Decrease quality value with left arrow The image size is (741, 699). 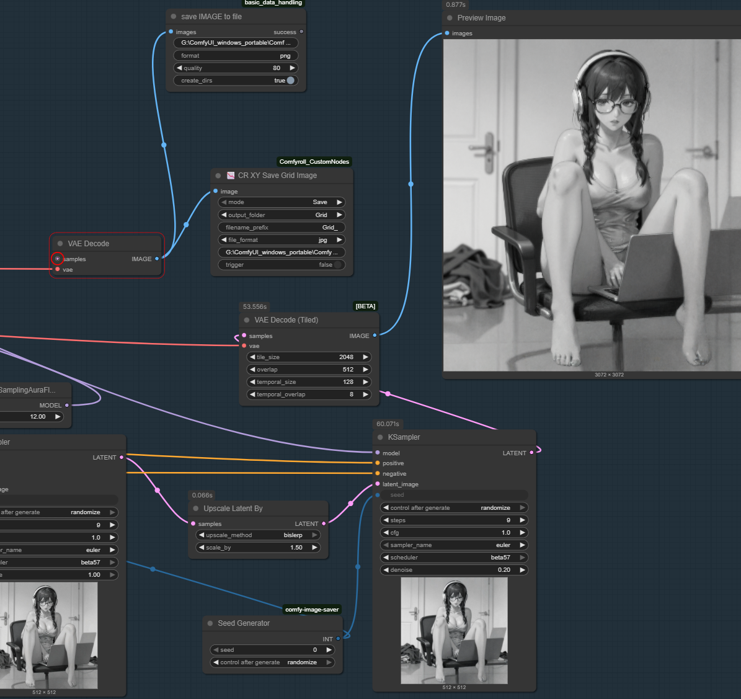[179, 68]
